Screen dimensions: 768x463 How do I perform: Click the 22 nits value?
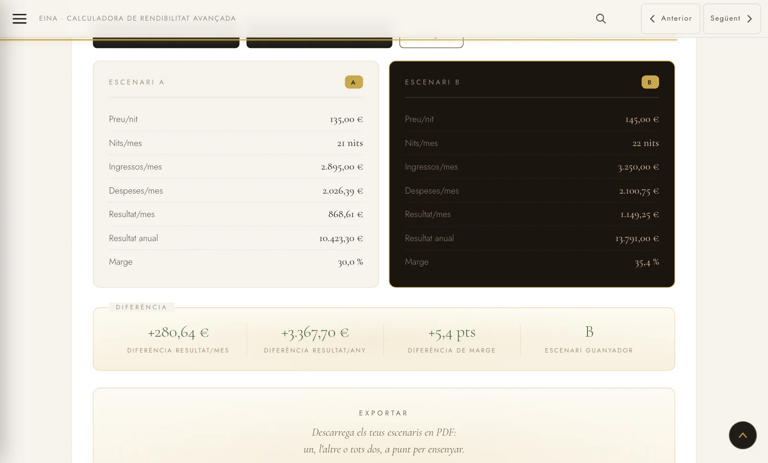pos(646,143)
